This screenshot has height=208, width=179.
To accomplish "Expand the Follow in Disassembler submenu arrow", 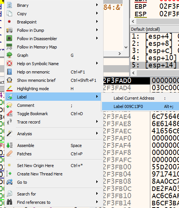I will (97, 38).
